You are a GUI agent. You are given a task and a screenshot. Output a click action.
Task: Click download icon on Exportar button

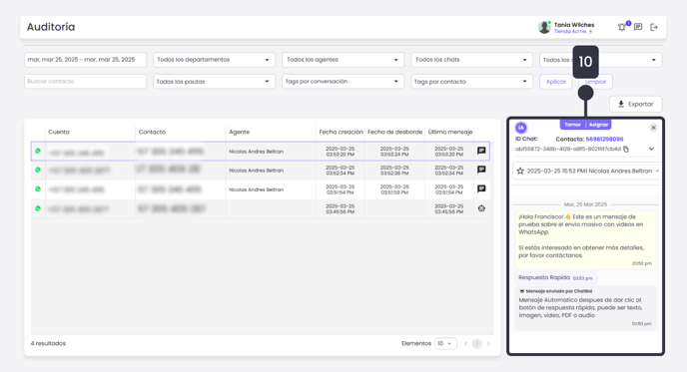[x=621, y=104]
